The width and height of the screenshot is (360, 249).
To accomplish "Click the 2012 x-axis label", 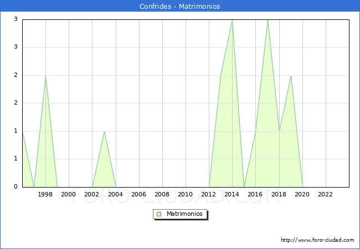I will pos(209,194).
